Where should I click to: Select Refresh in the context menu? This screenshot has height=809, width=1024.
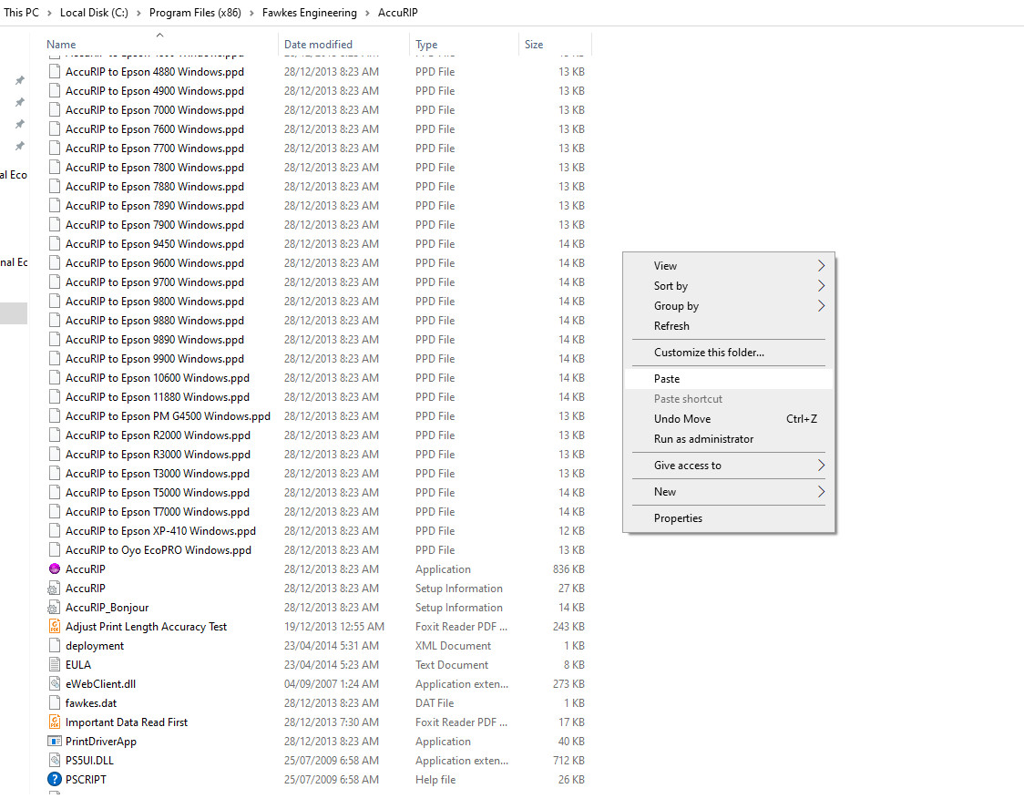tap(729, 326)
